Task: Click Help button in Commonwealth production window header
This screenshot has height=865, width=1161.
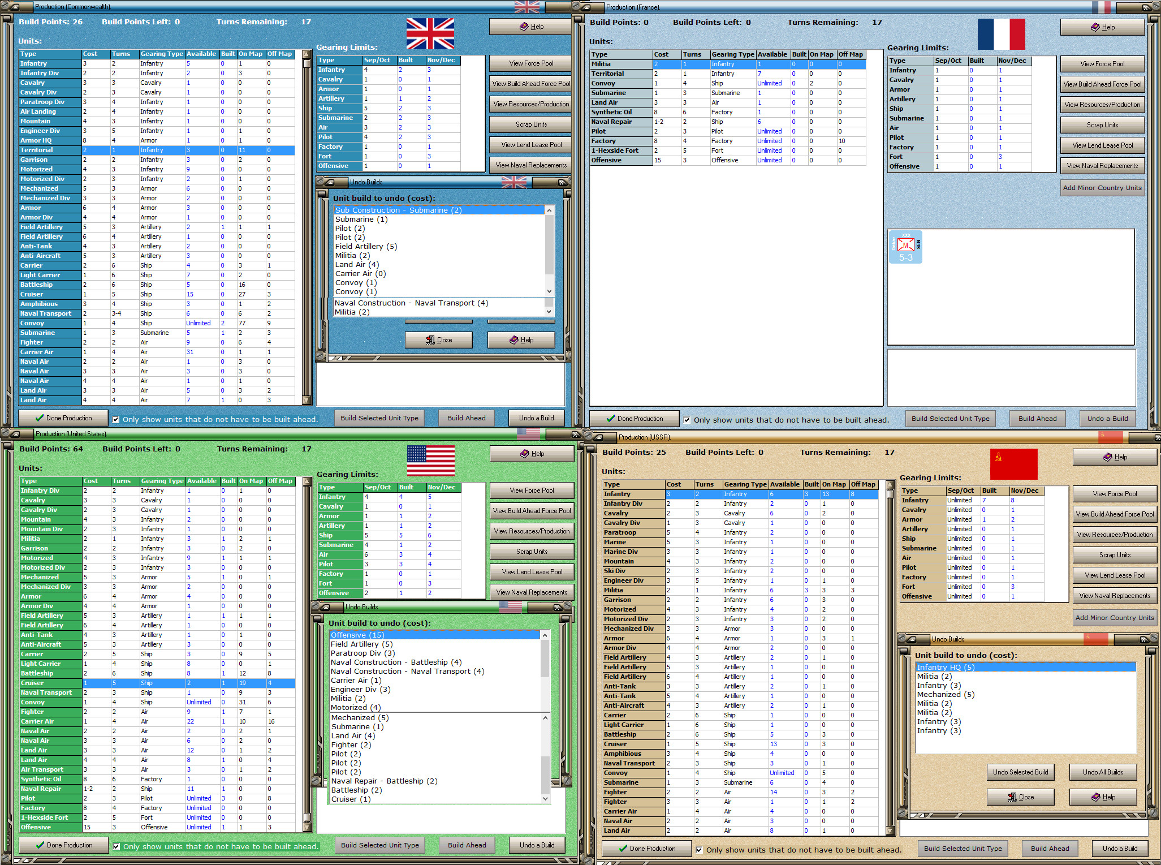Action: (531, 27)
